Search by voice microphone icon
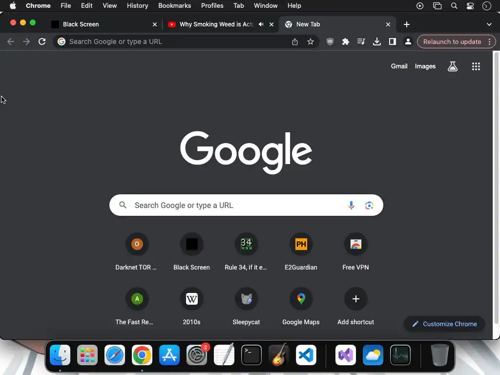The image size is (500, 375). coord(351,205)
